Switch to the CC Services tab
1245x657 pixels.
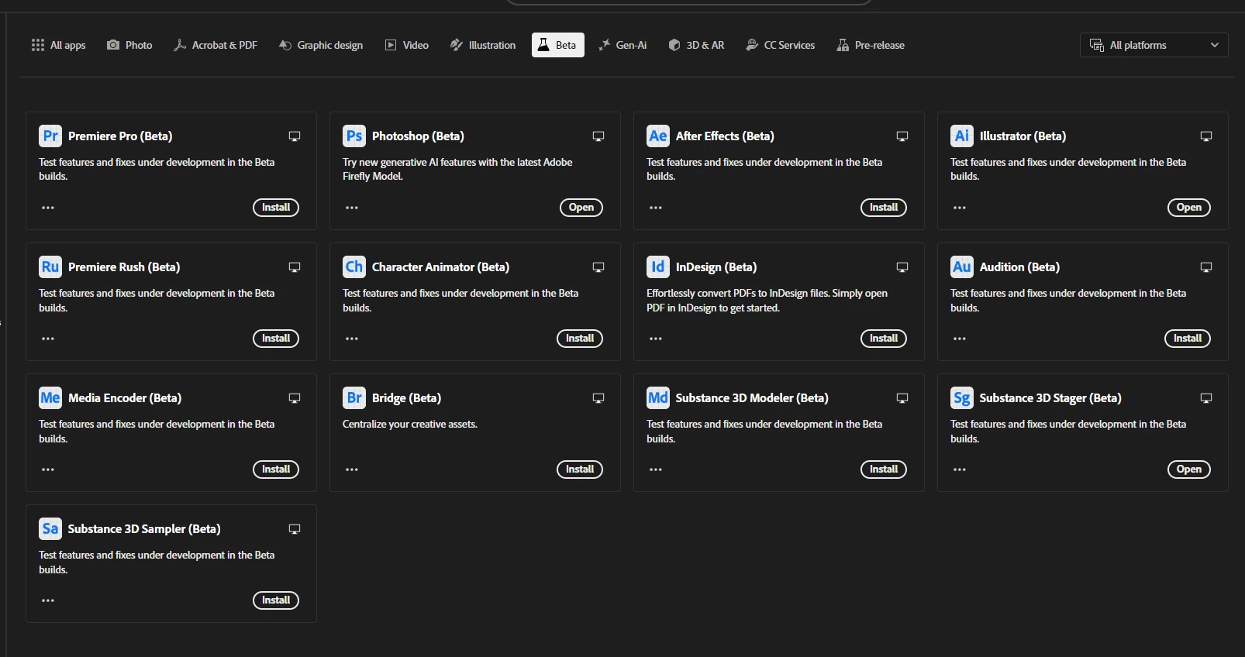781,45
